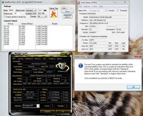Click the Specification field in CPU-Z

[46, 76]
